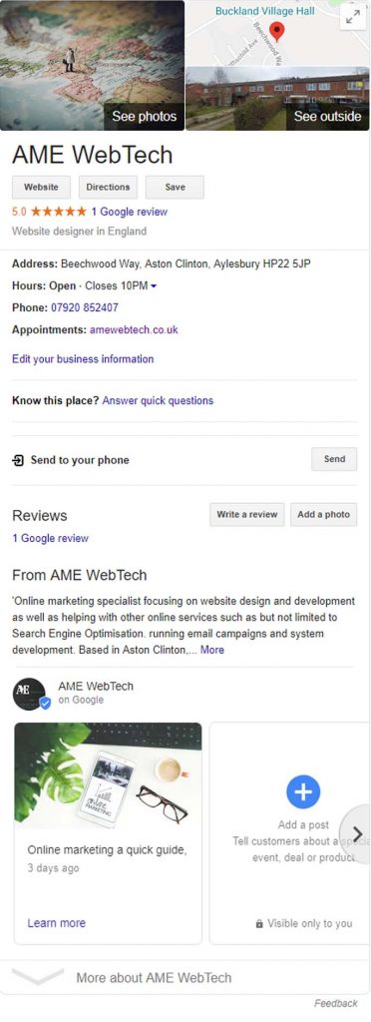Click the AME WebTech round profile logo
This screenshot has height=1022, width=371.
[x=29, y=694]
